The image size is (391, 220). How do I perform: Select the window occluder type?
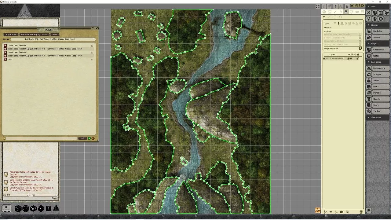tap(349, 23)
